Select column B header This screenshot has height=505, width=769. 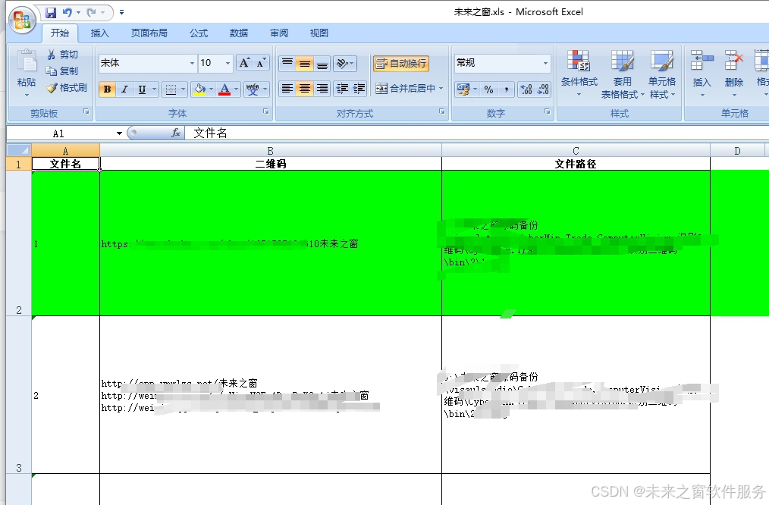pyautogui.click(x=270, y=151)
